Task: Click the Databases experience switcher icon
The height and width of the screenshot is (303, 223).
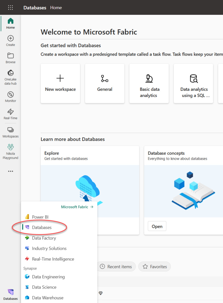Action: (10, 294)
